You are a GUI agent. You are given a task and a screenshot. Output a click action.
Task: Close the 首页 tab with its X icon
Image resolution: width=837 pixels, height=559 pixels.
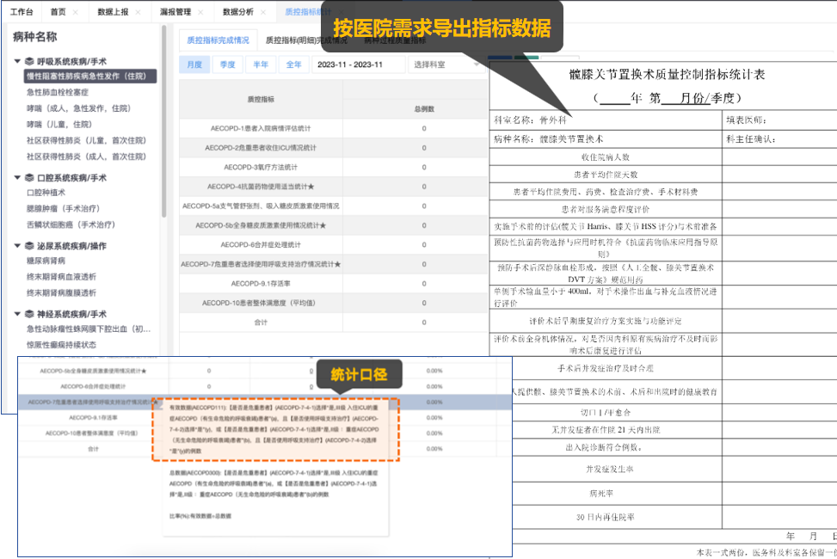pos(75,12)
